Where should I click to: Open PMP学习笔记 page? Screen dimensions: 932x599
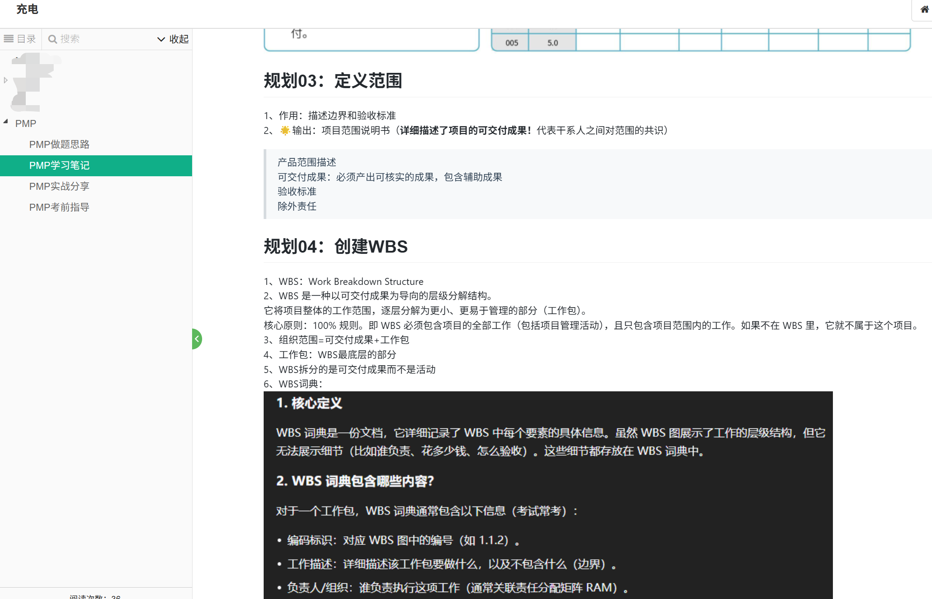point(96,165)
